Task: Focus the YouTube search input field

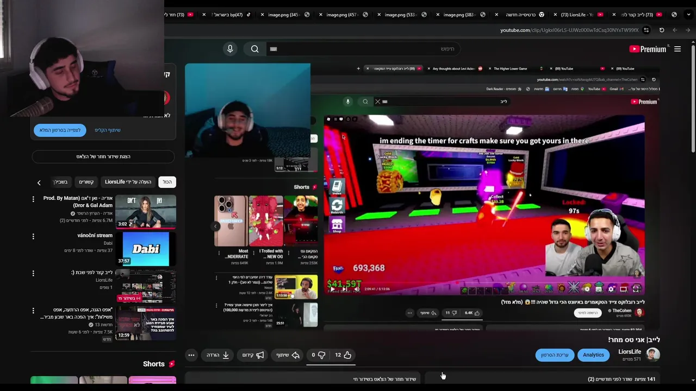Action: 364,49
